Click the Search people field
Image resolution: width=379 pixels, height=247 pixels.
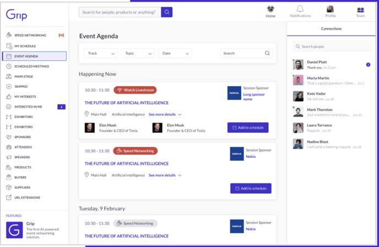click(332, 47)
